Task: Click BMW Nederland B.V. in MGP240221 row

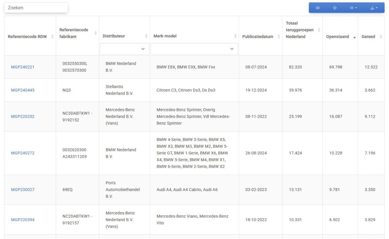Action: 121,67
